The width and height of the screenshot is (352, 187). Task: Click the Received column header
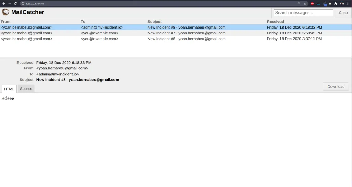pyautogui.click(x=275, y=22)
